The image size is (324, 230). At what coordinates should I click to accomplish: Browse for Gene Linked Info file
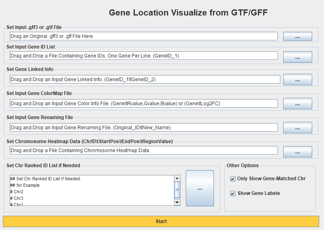pyautogui.click(x=298, y=79)
